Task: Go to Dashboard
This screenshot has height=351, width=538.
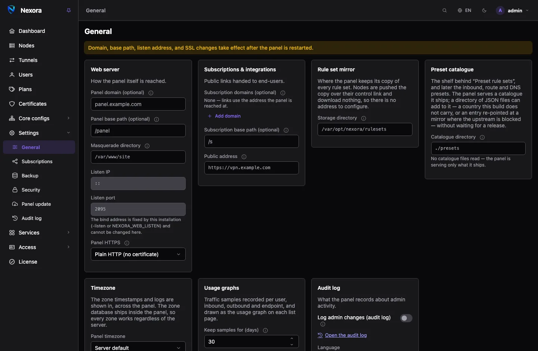Action: pos(39,31)
